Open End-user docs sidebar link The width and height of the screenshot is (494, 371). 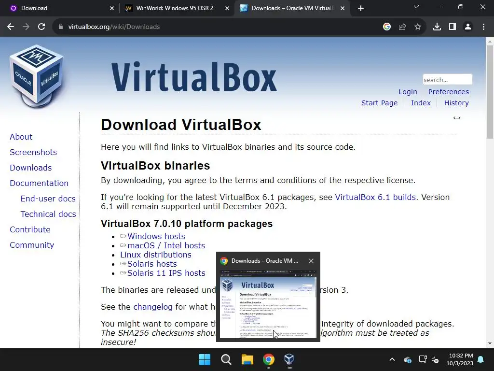(48, 199)
